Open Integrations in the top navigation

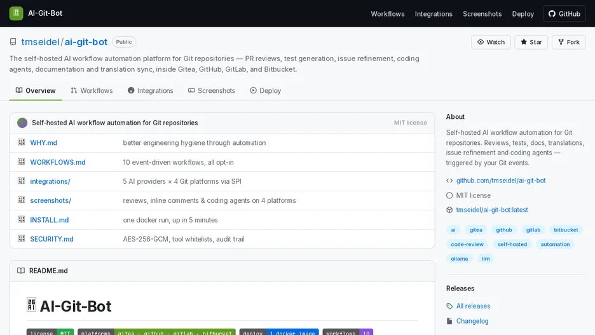434,13
